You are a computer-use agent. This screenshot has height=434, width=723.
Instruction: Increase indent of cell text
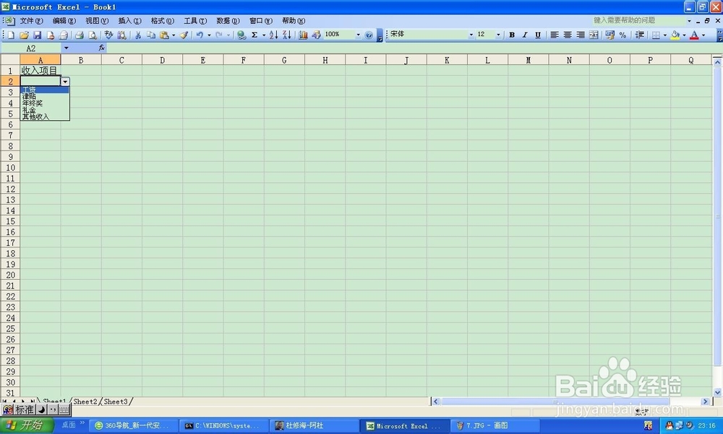(639, 35)
